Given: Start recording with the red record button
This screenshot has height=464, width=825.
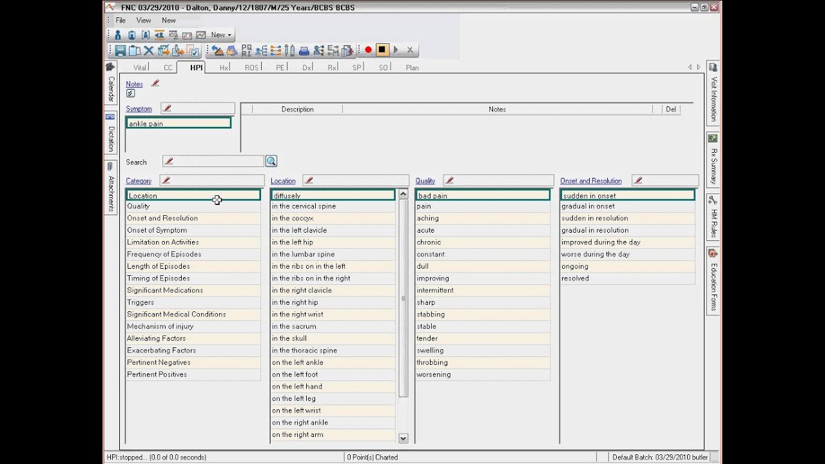Looking at the screenshot, I should [368, 50].
